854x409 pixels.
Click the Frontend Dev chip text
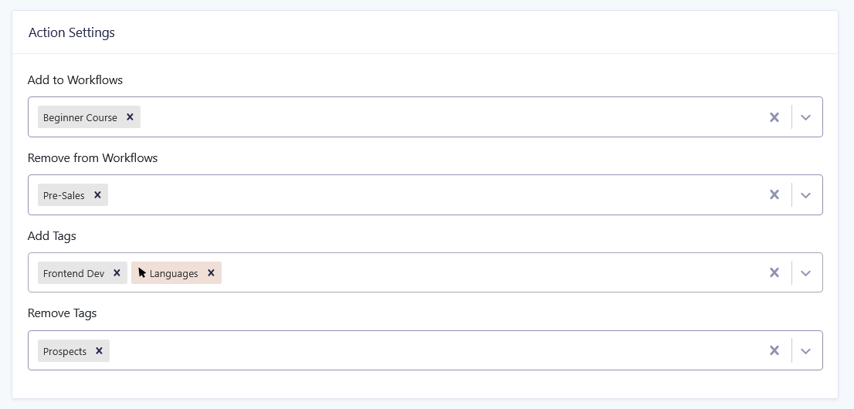[73, 273]
